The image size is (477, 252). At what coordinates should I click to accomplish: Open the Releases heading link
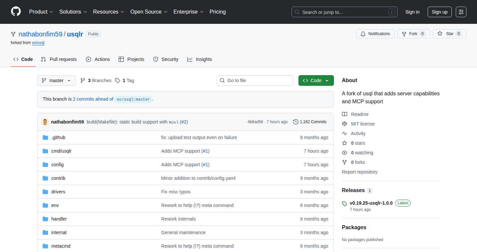click(x=353, y=190)
